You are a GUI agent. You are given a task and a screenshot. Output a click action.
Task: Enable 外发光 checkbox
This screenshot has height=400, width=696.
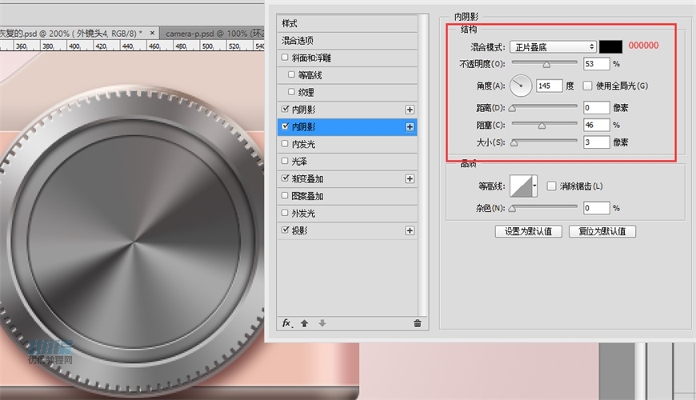285,213
